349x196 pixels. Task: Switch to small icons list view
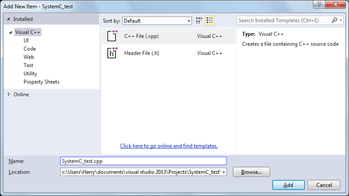(210, 20)
